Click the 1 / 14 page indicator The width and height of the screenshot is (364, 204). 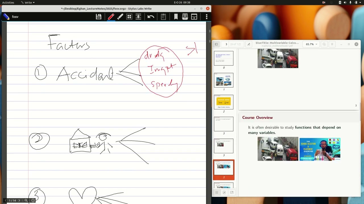(x=12, y=200)
